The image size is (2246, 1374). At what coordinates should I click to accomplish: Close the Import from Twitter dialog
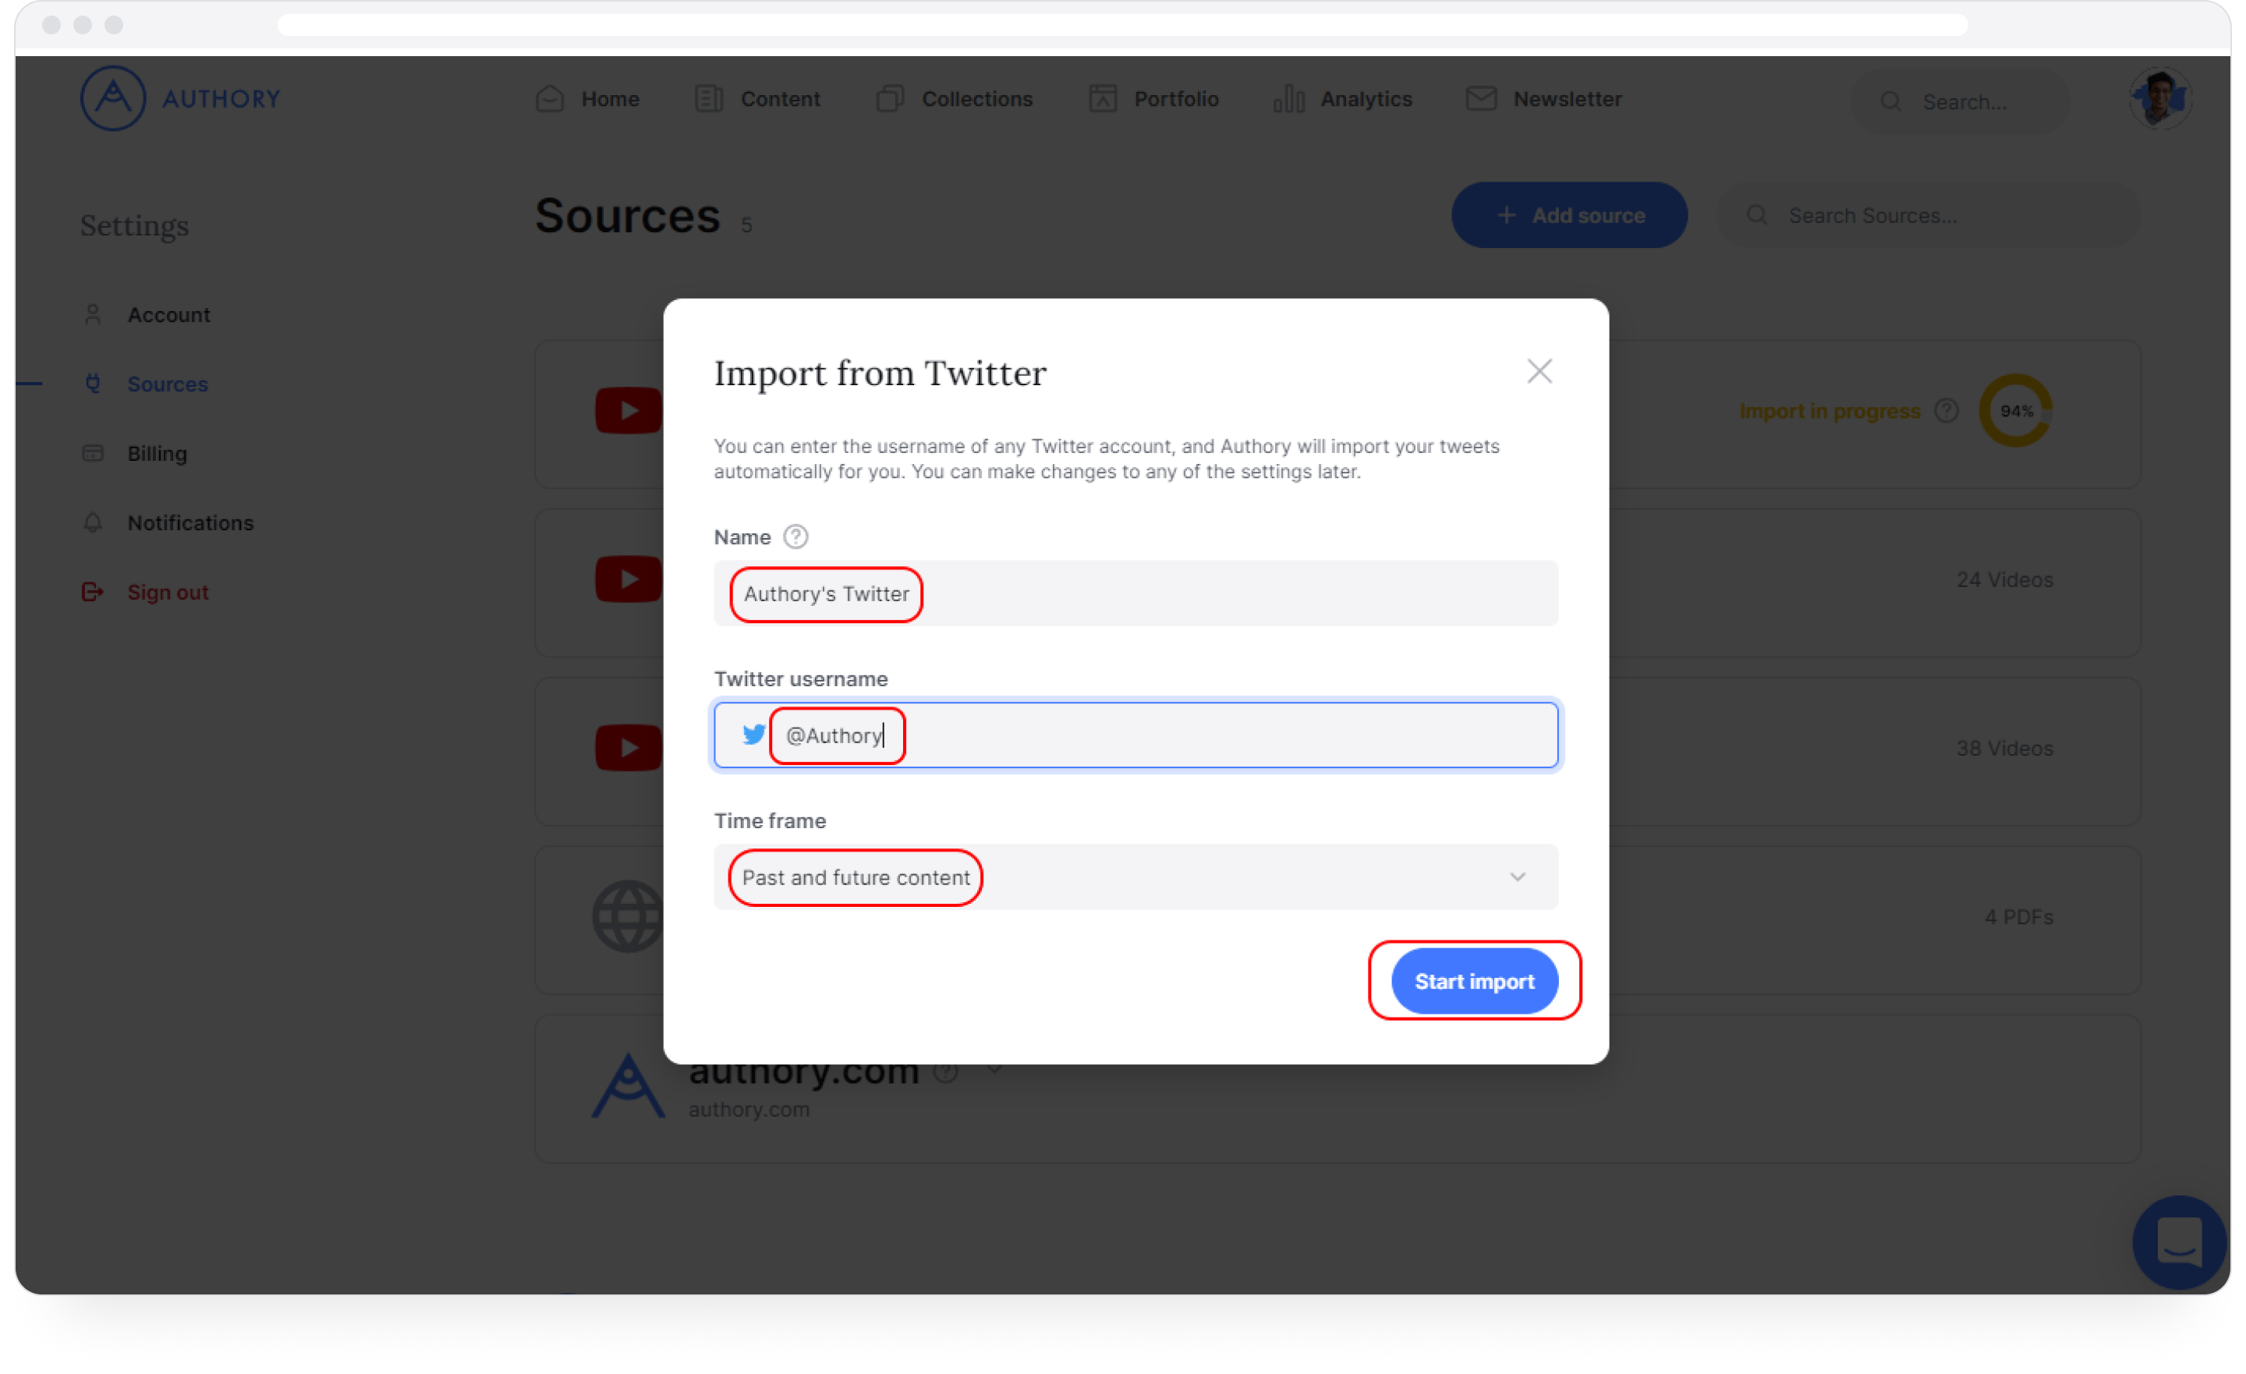pos(1539,370)
